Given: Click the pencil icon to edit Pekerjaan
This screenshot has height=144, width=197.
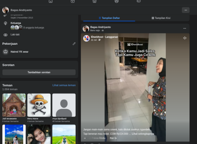Looking at the screenshot, I should pyautogui.click(x=74, y=44).
